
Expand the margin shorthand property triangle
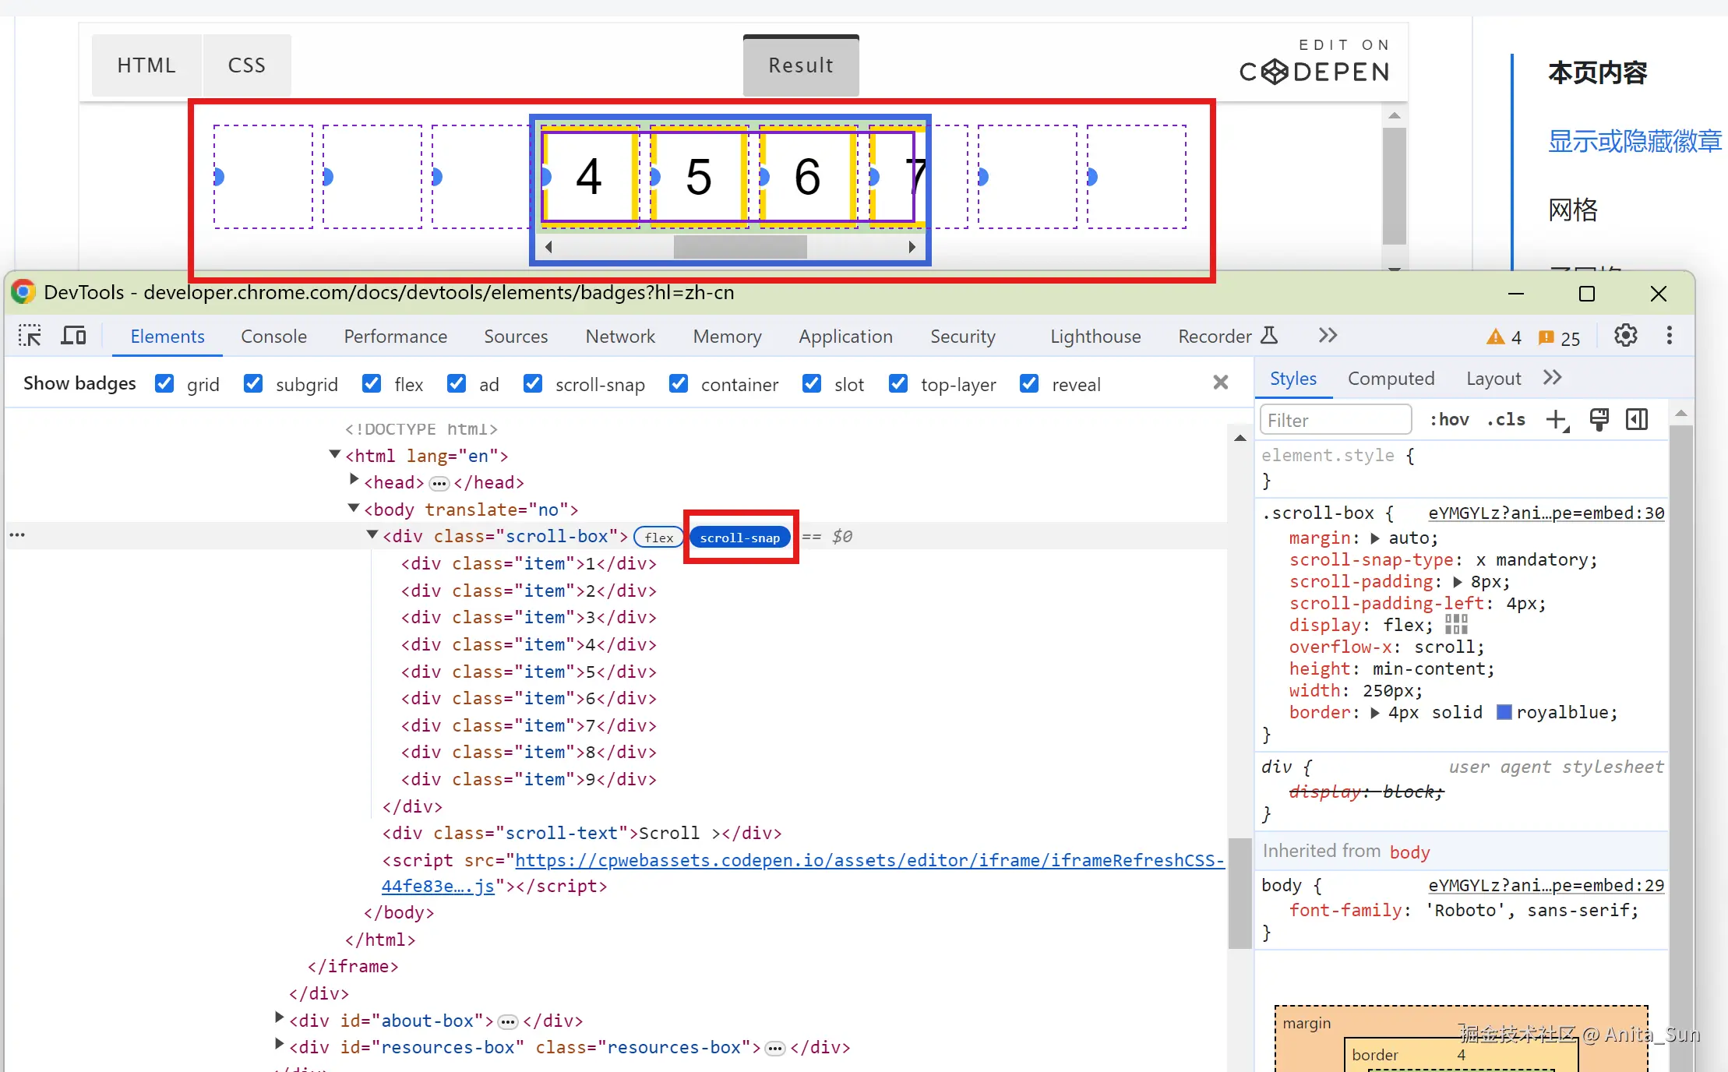[1375, 538]
